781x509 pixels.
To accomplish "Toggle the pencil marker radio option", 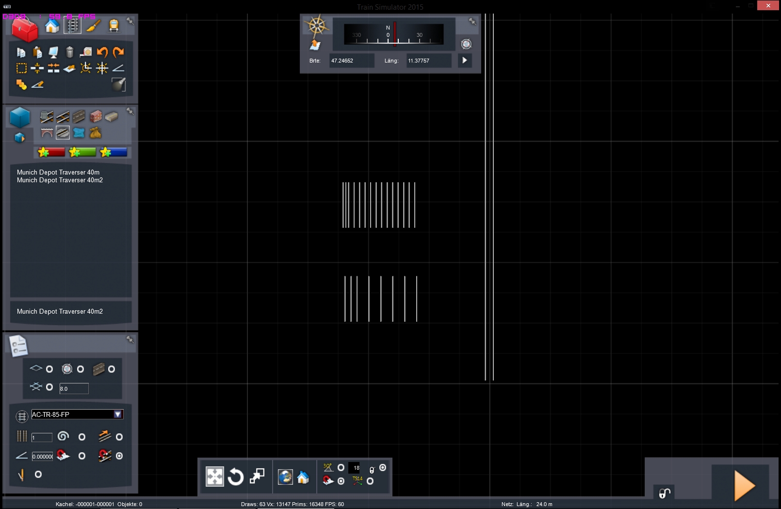I will click(38, 475).
